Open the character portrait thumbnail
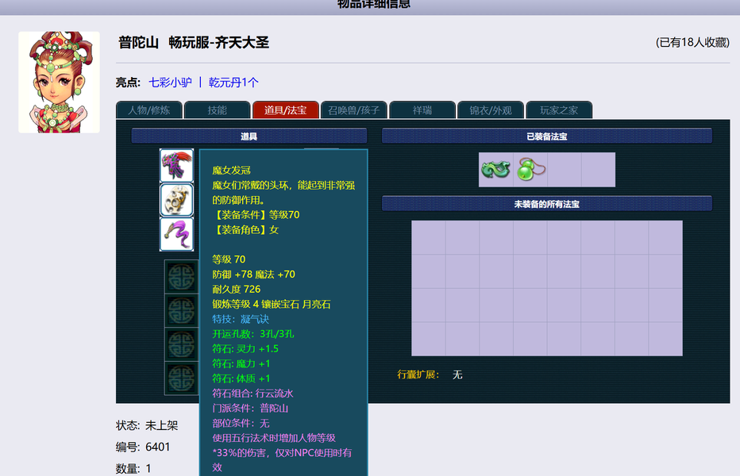This screenshot has height=476, width=740. (x=59, y=82)
